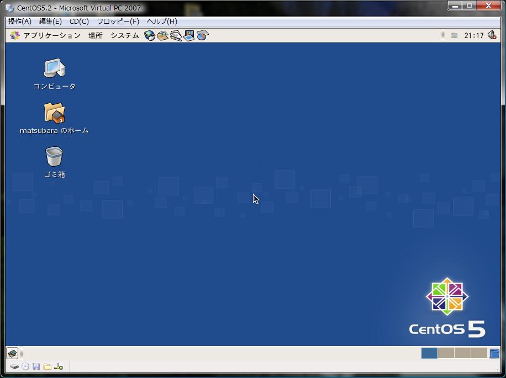
Task: Click the Virtual PC network adapter icon
Action: (x=59, y=367)
